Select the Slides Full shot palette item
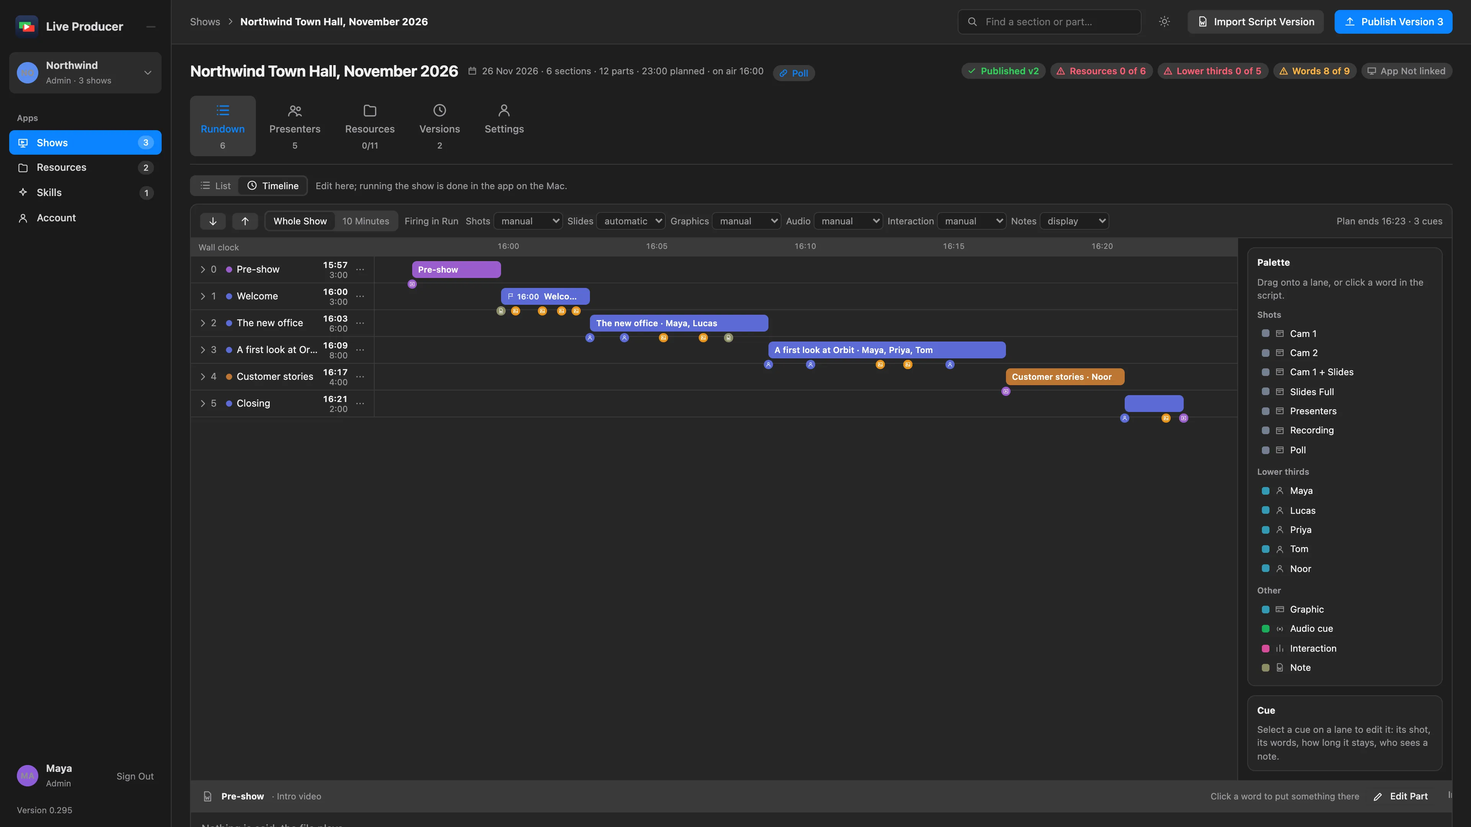Image resolution: width=1471 pixels, height=827 pixels. point(1344,392)
